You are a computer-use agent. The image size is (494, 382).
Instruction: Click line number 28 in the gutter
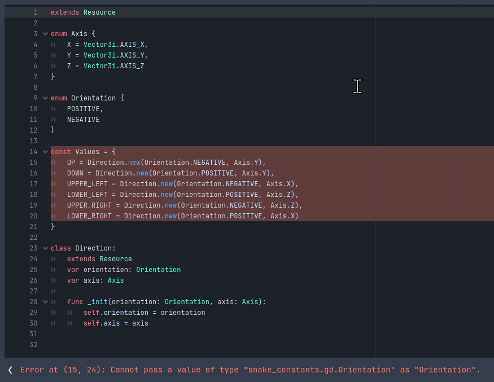[33, 301]
